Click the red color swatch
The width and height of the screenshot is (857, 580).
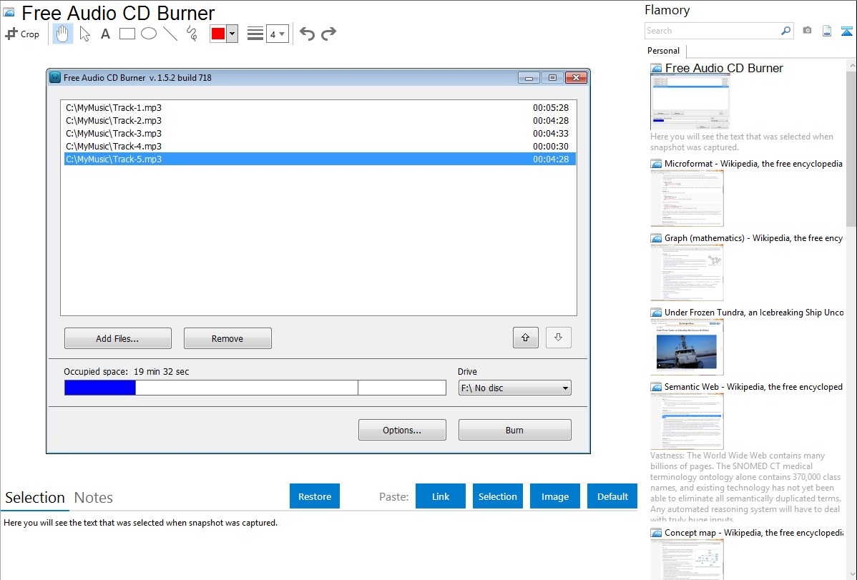pos(218,34)
